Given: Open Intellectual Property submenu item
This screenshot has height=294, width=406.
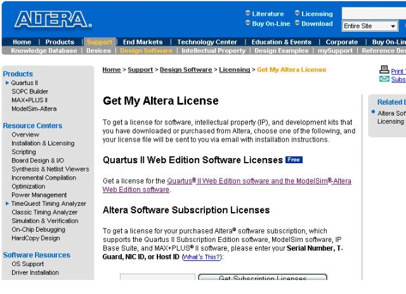Looking at the screenshot, I should click(x=214, y=51).
